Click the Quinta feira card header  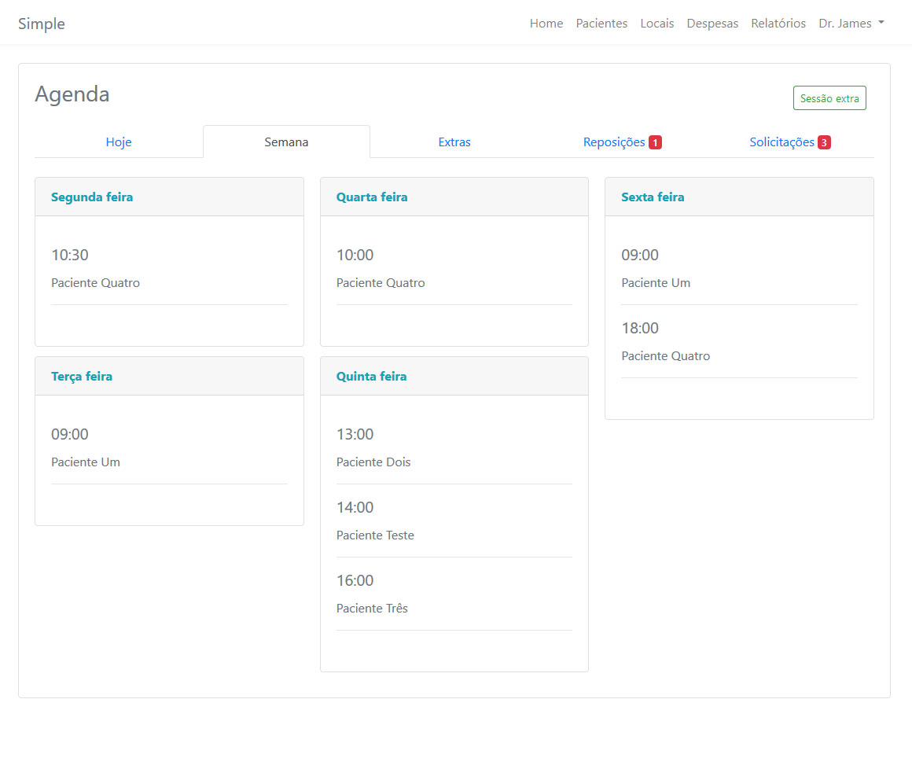pos(454,377)
